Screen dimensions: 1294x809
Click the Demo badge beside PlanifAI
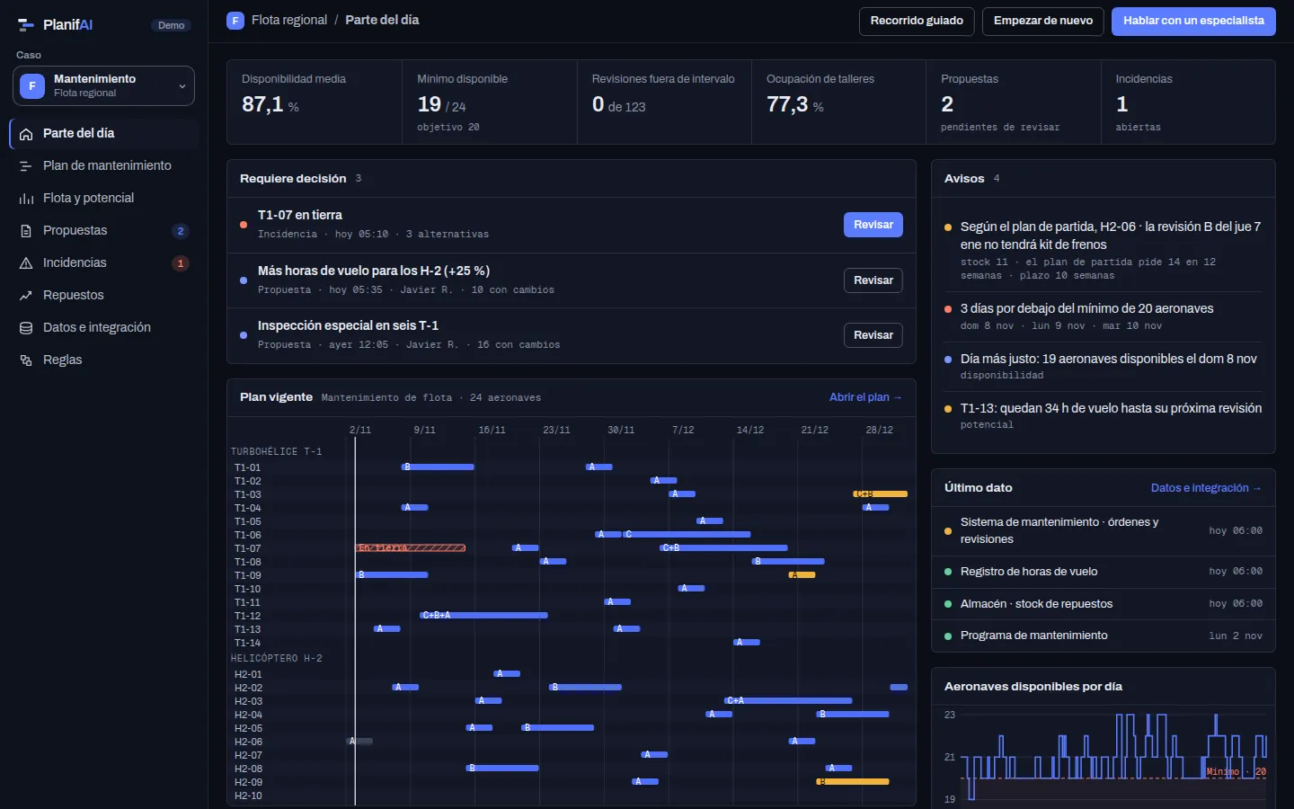[x=171, y=25]
